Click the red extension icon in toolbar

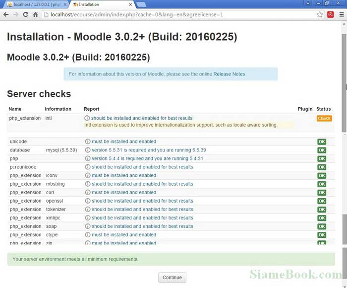[x=331, y=14]
